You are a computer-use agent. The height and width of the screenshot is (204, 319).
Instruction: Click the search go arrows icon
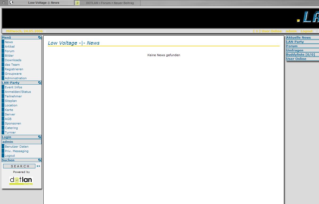coord(39,166)
